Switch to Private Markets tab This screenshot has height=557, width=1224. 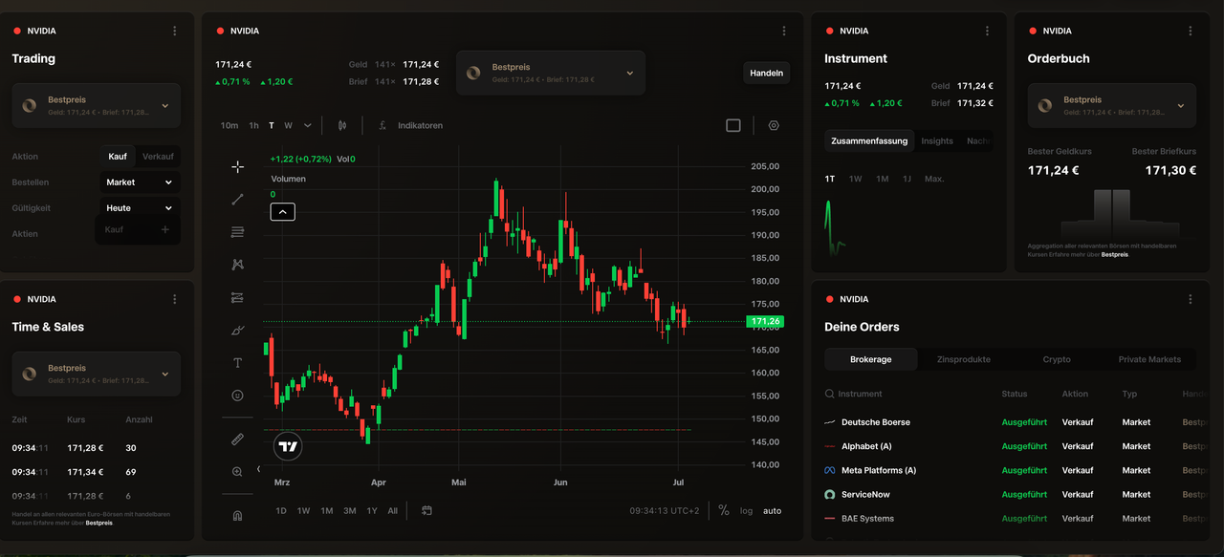[x=1149, y=359]
